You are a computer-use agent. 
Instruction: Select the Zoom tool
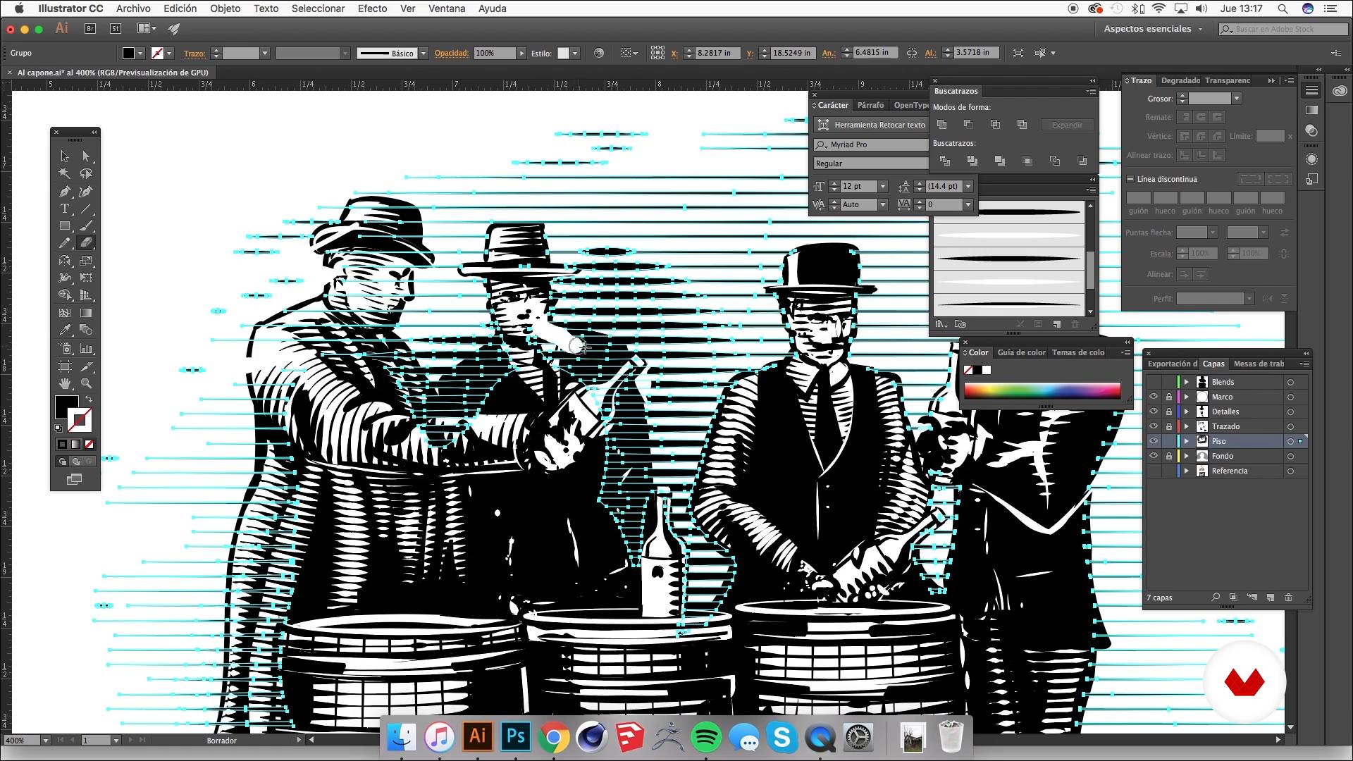coord(86,383)
